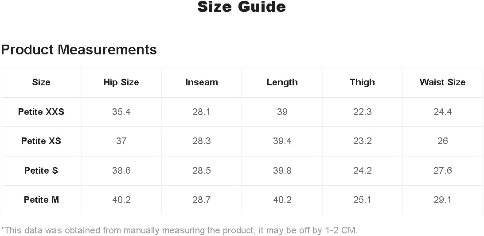Screen dimensions: 484x236
Task: Click the Petite S row label
Action: point(41,171)
